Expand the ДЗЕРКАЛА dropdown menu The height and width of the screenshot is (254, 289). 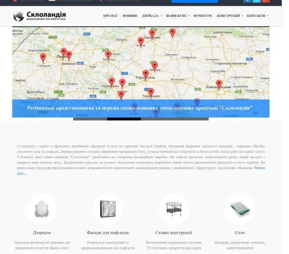point(152,16)
